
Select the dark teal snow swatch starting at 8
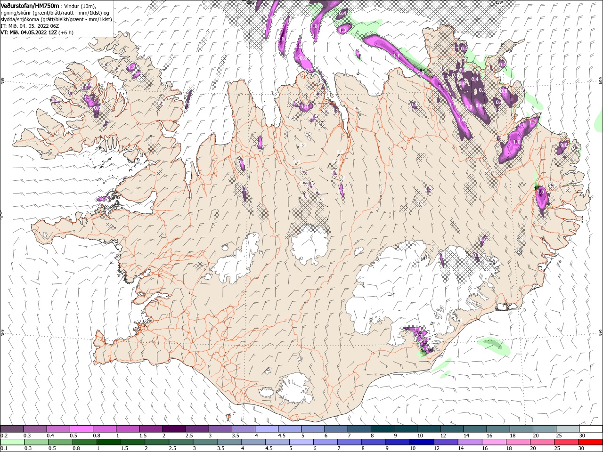(382, 429)
